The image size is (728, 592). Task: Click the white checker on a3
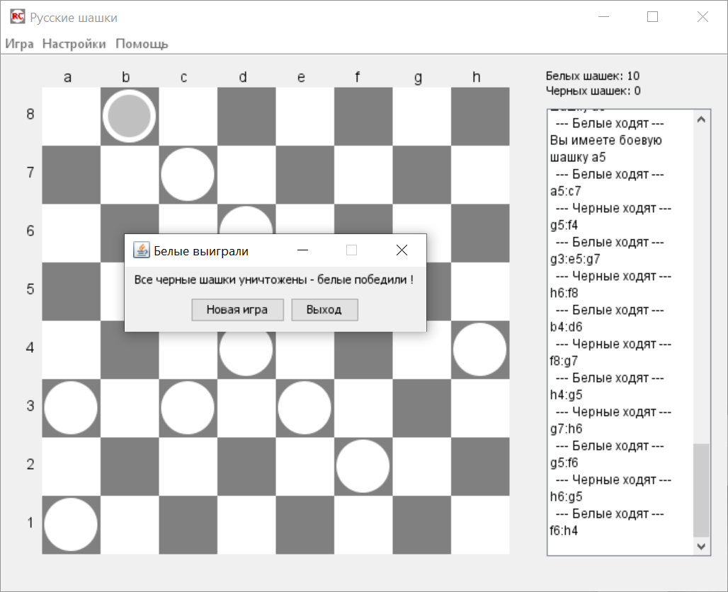click(71, 408)
